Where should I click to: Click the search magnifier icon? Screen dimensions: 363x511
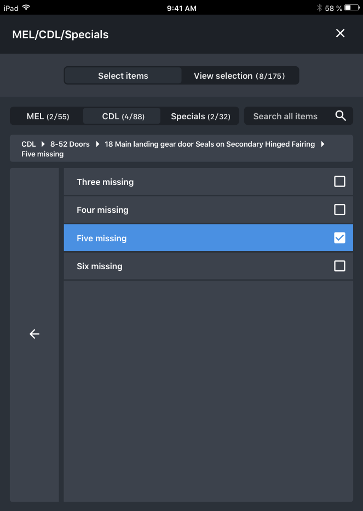tap(341, 116)
